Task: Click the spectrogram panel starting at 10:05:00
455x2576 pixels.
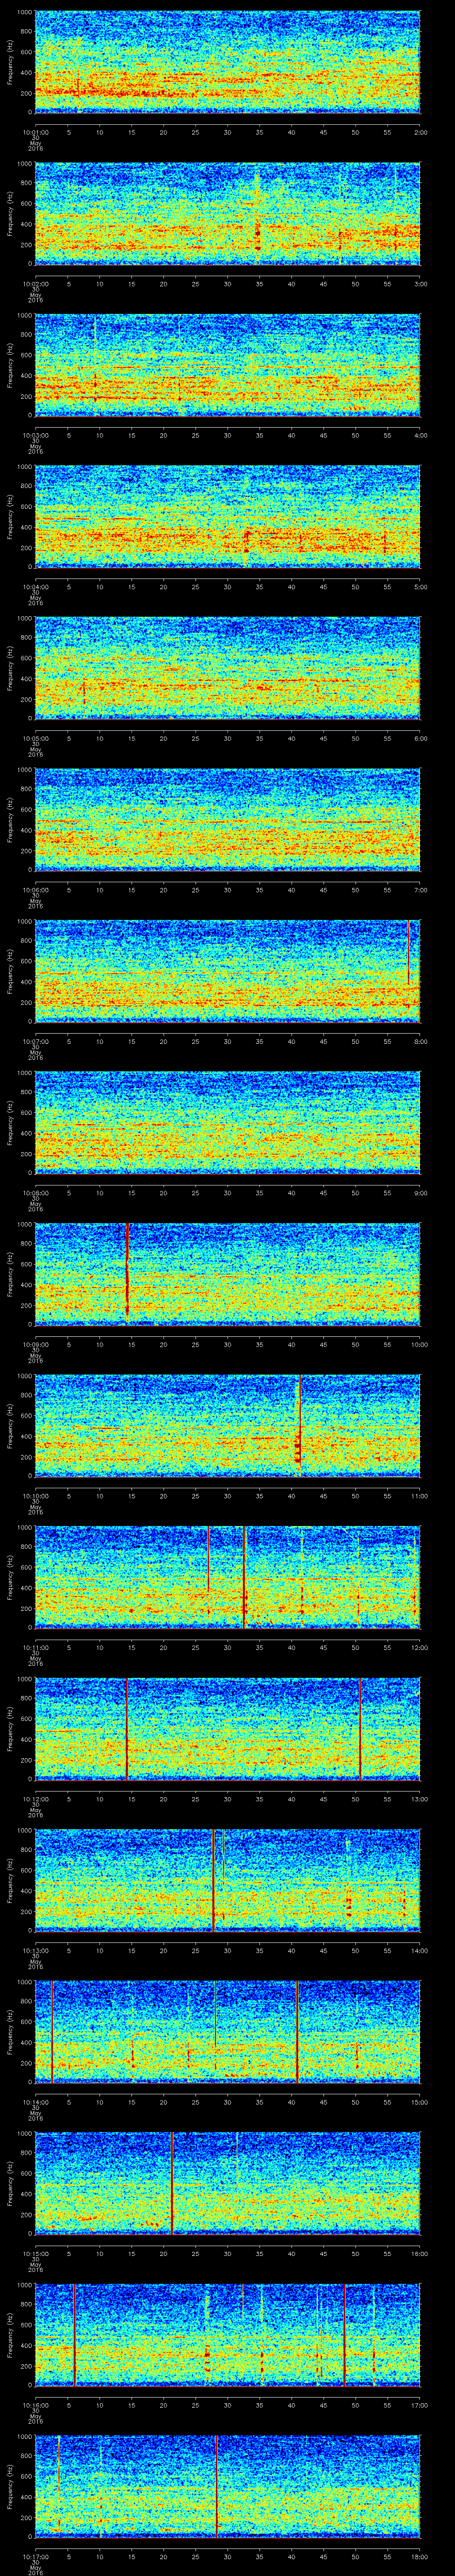Action: pos(228,669)
